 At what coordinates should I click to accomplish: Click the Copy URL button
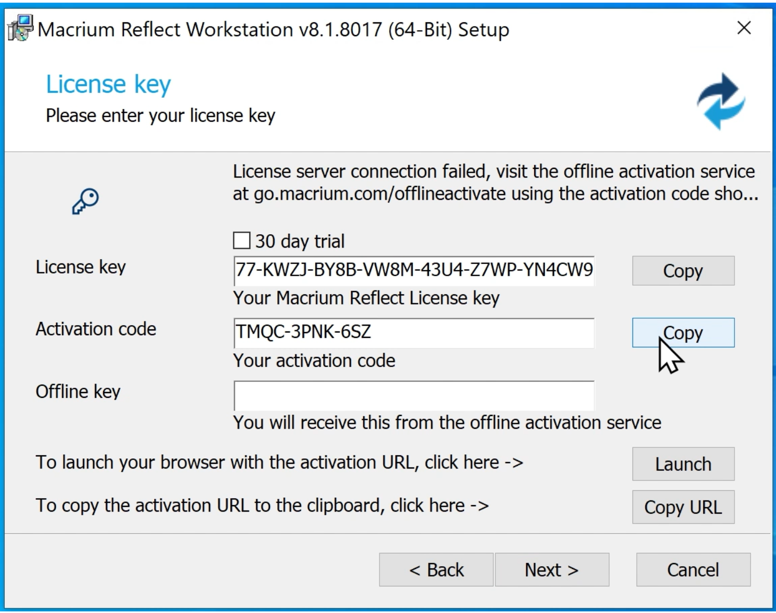pyautogui.click(x=683, y=507)
